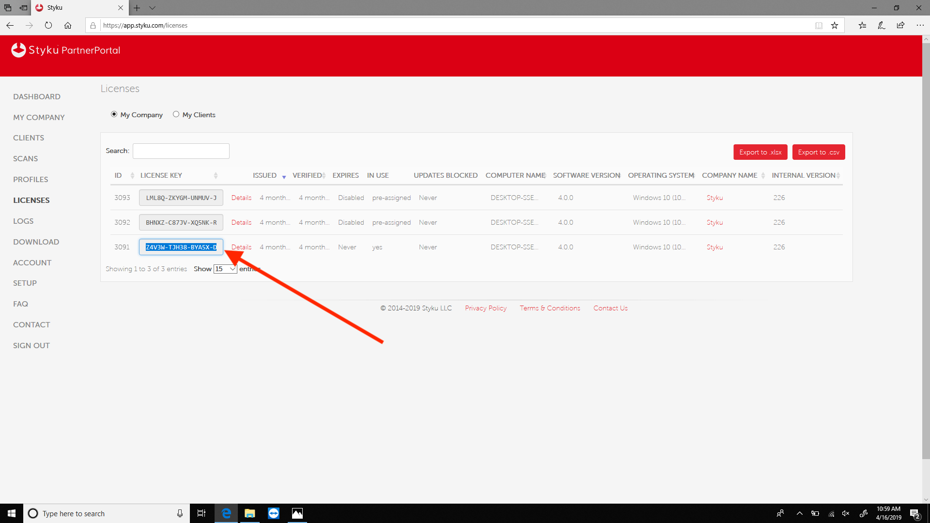Open Windows Start menu

pyautogui.click(x=12, y=513)
